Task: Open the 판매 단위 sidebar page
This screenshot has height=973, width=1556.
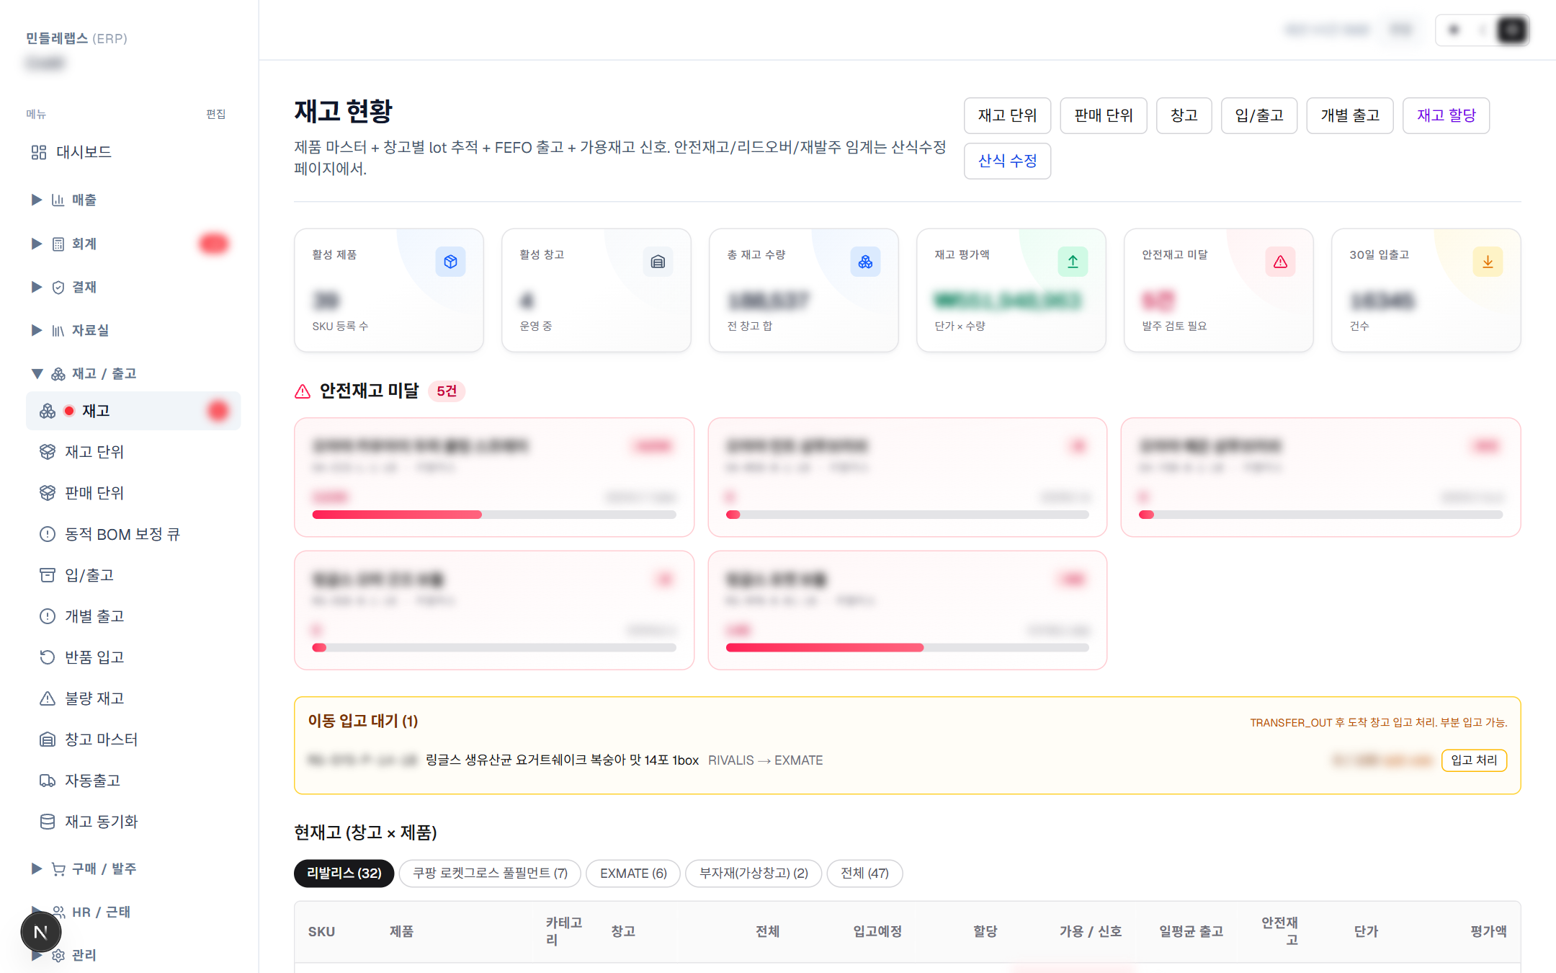Action: click(133, 493)
